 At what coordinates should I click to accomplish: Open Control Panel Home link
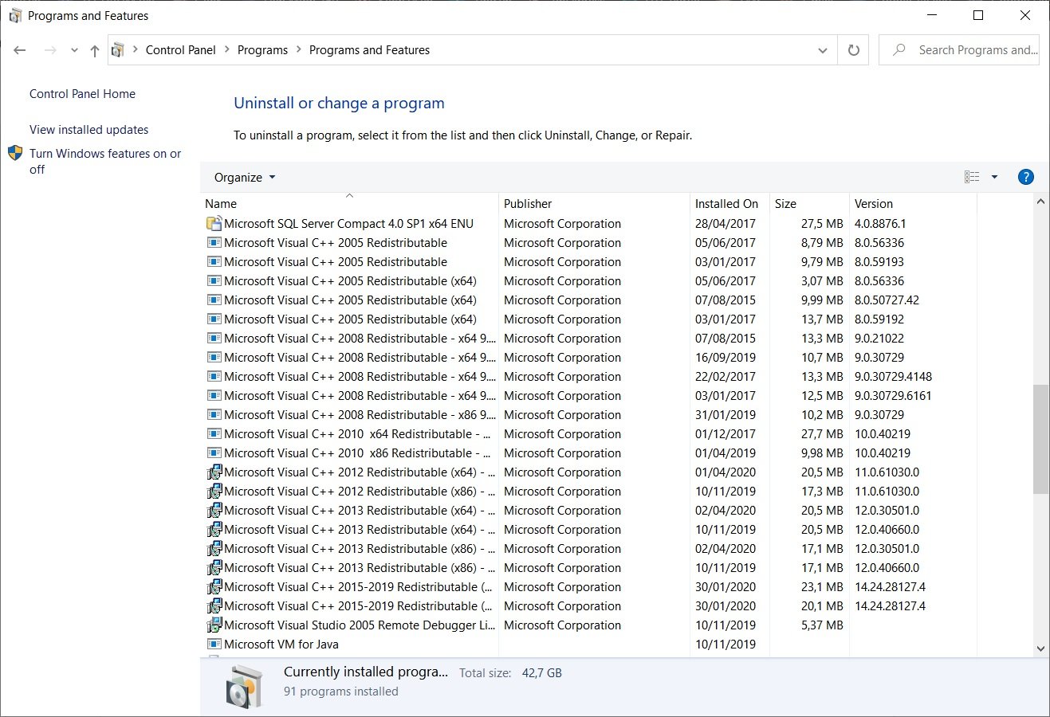(x=82, y=94)
